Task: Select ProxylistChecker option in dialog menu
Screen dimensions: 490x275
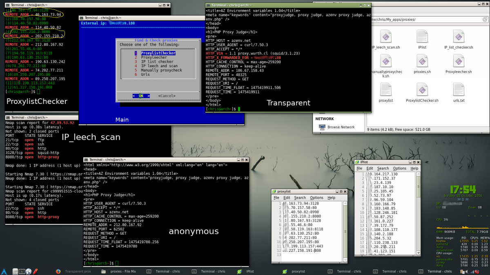Action: coord(158,53)
